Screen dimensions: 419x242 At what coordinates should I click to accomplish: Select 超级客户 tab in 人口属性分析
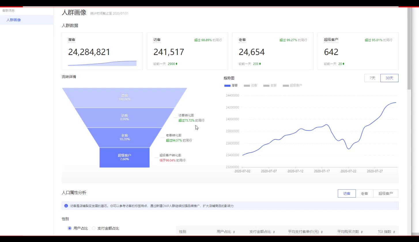386,194
